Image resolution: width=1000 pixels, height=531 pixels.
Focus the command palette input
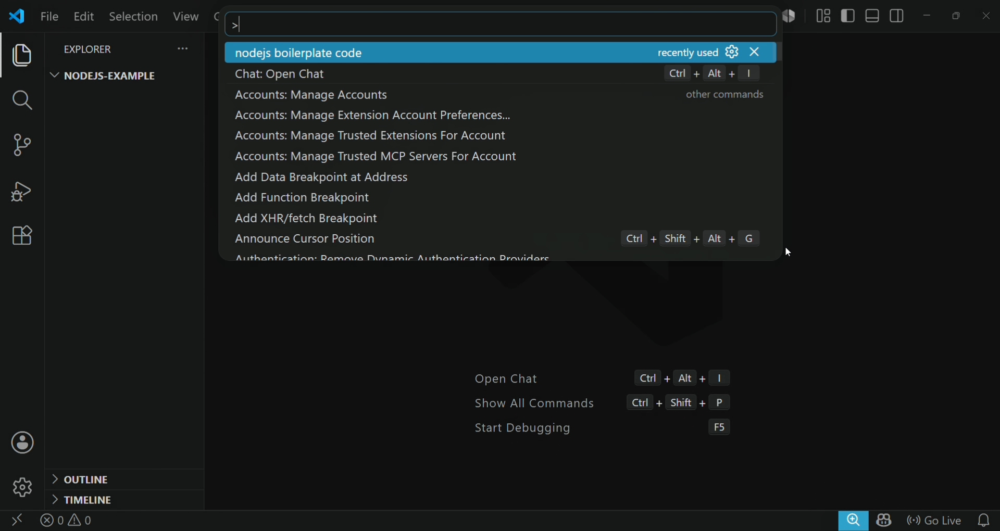click(x=501, y=24)
